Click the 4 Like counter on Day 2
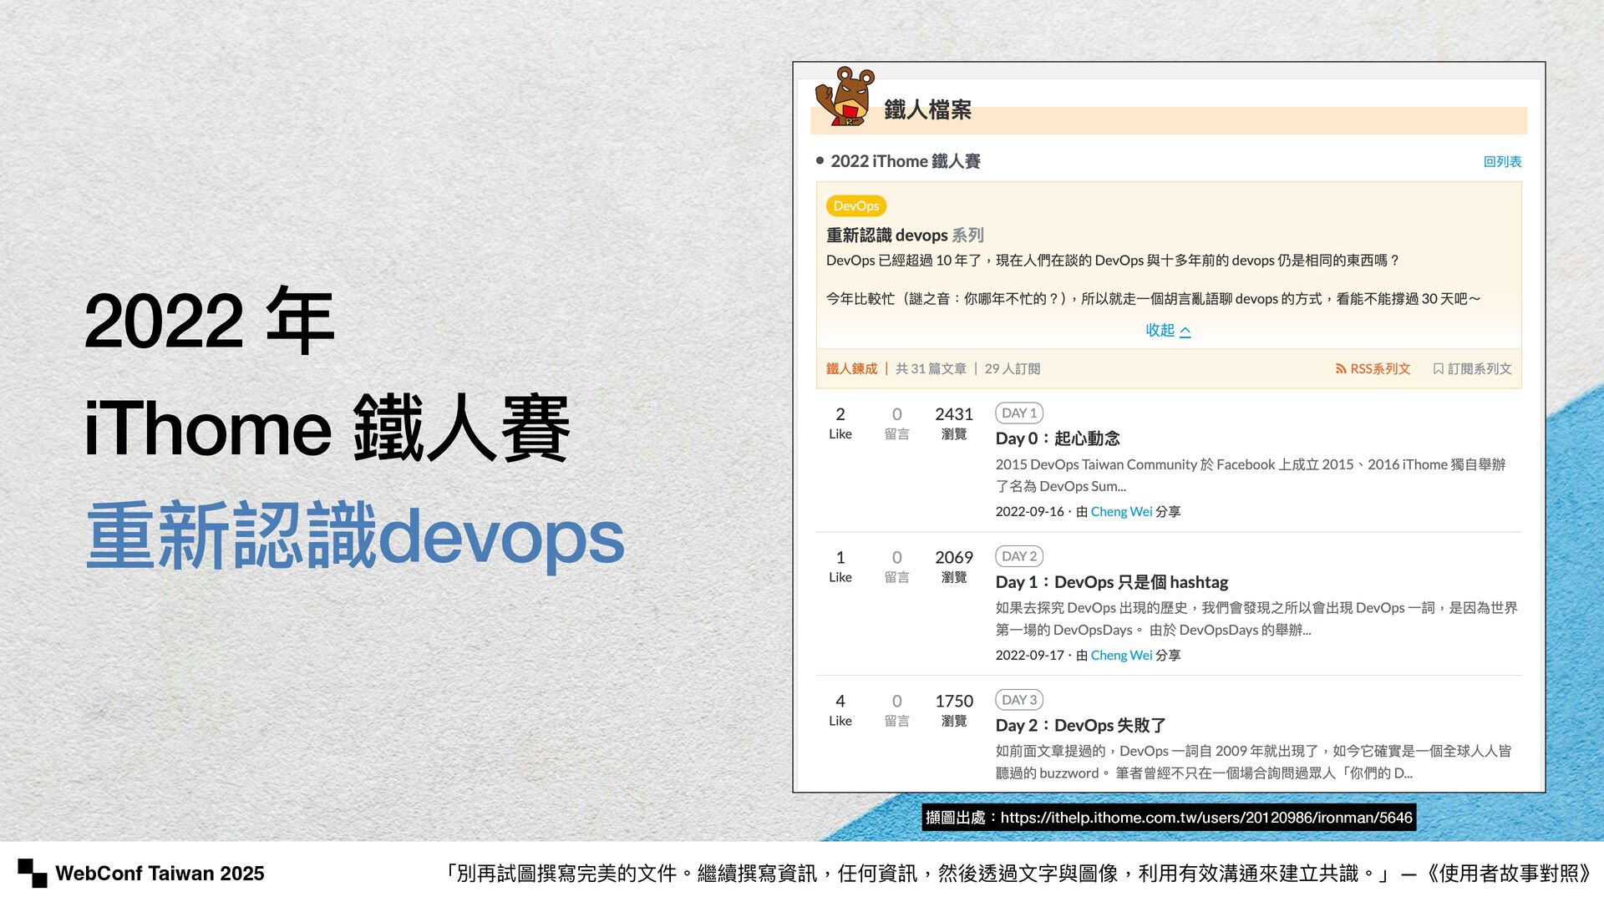Viewport: 1604px width, 902px height. pyautogui.click(x=840, y=710)
